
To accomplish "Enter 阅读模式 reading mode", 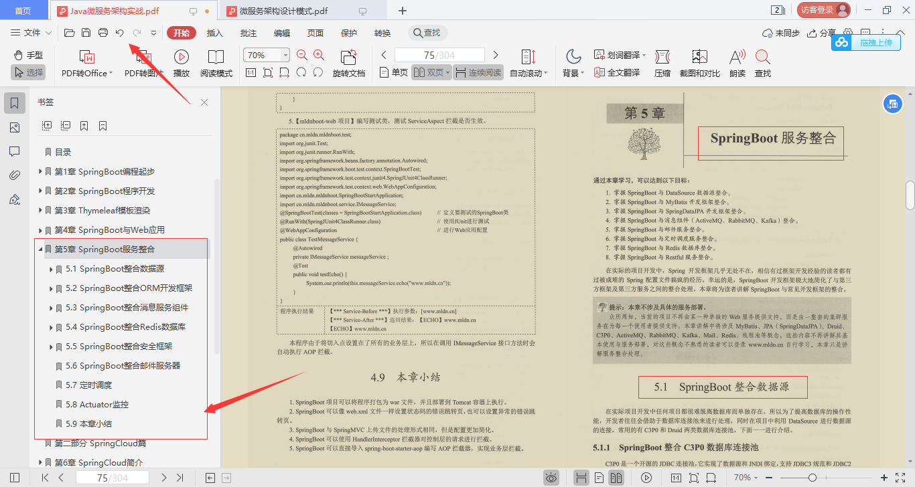I will click(216, 64).
